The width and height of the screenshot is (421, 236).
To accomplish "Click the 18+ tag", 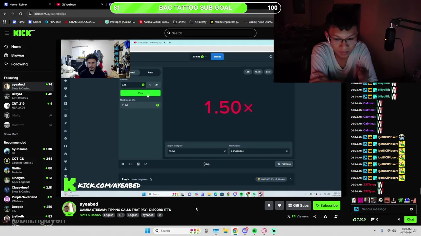I will point(121,215).
